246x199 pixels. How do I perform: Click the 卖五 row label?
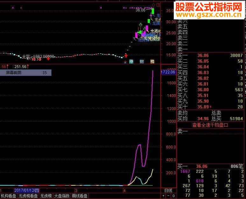coord(182,26)
